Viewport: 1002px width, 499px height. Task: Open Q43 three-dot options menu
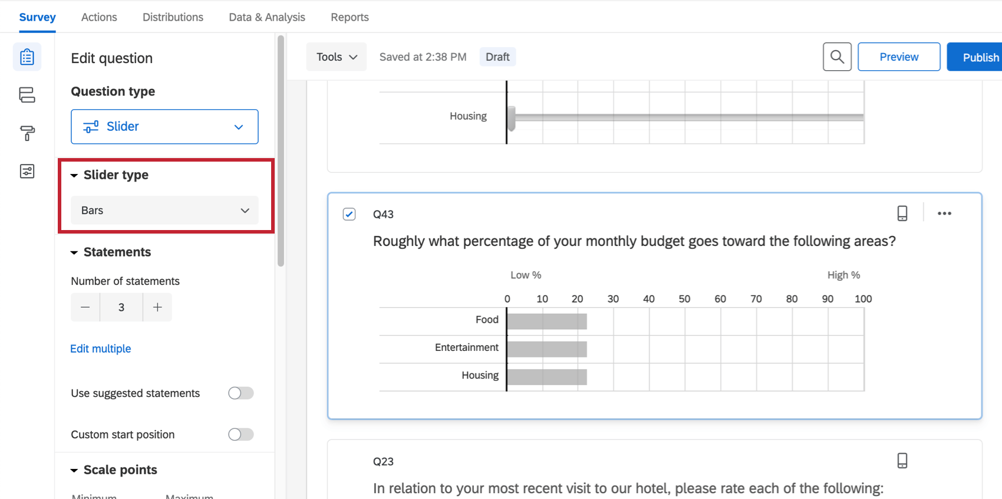tap(944, 214)
